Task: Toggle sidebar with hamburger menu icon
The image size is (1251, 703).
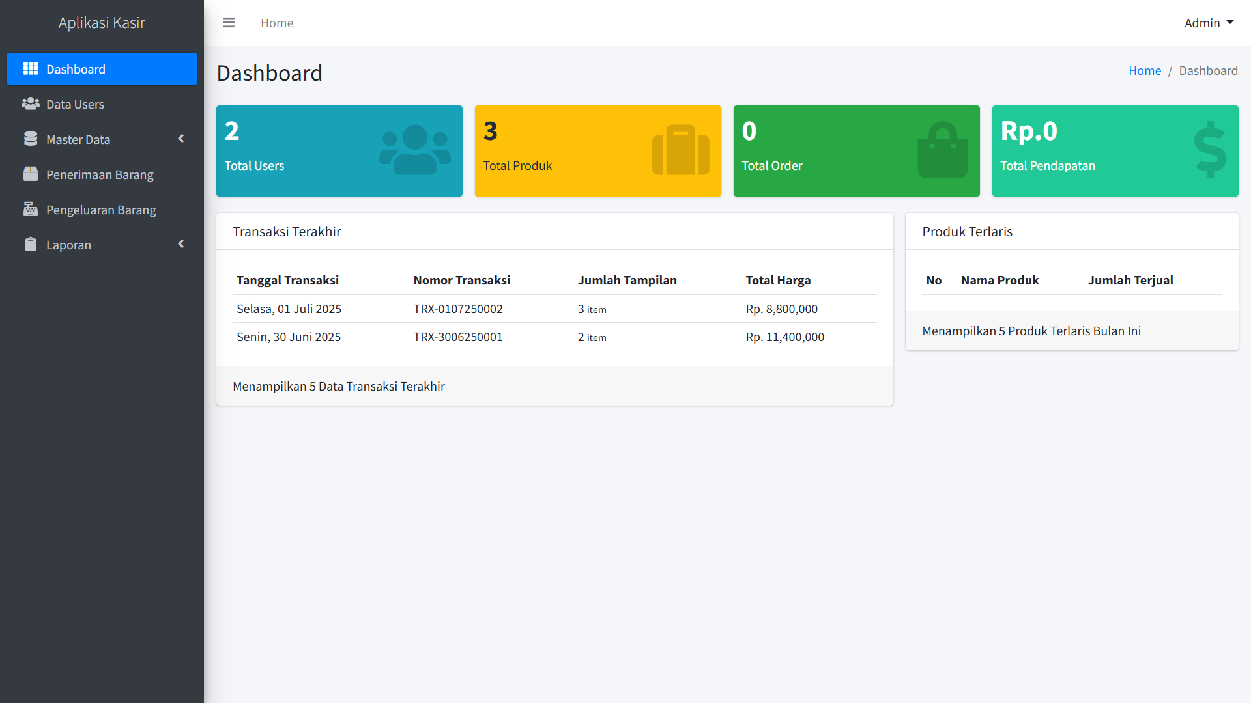Action: pyautogui.click(x=229, y=23)
